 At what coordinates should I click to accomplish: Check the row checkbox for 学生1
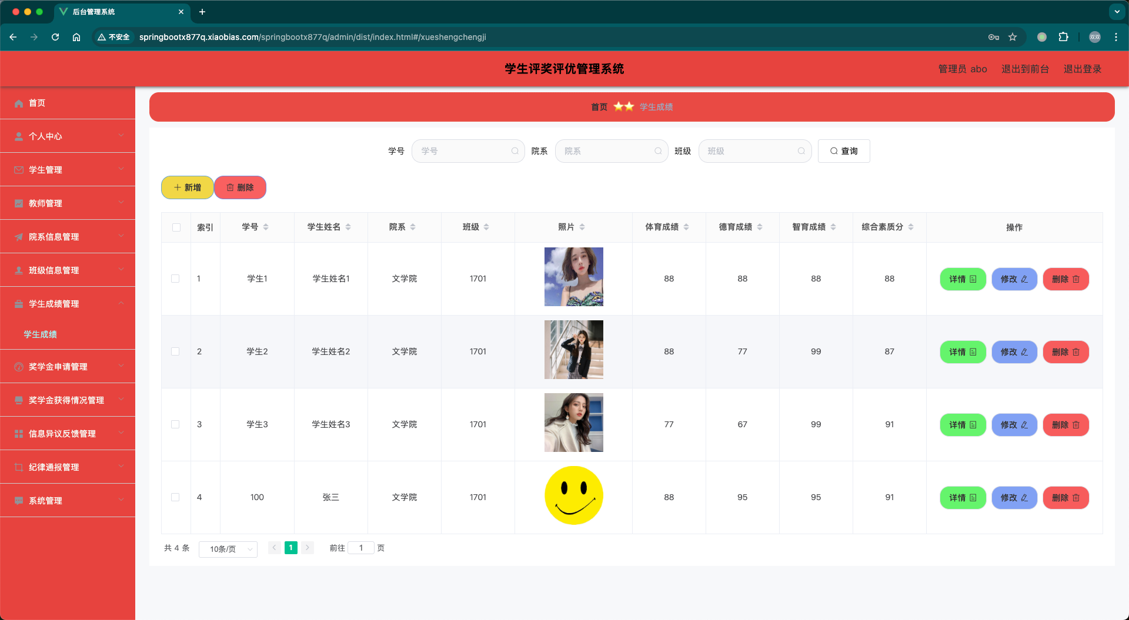(175, 279)
